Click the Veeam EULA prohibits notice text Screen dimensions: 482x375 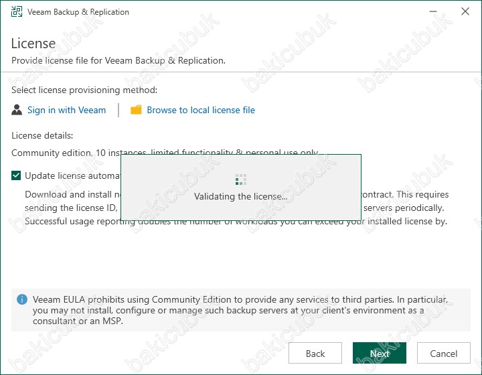pyautogui.click(x=240, y=310)
